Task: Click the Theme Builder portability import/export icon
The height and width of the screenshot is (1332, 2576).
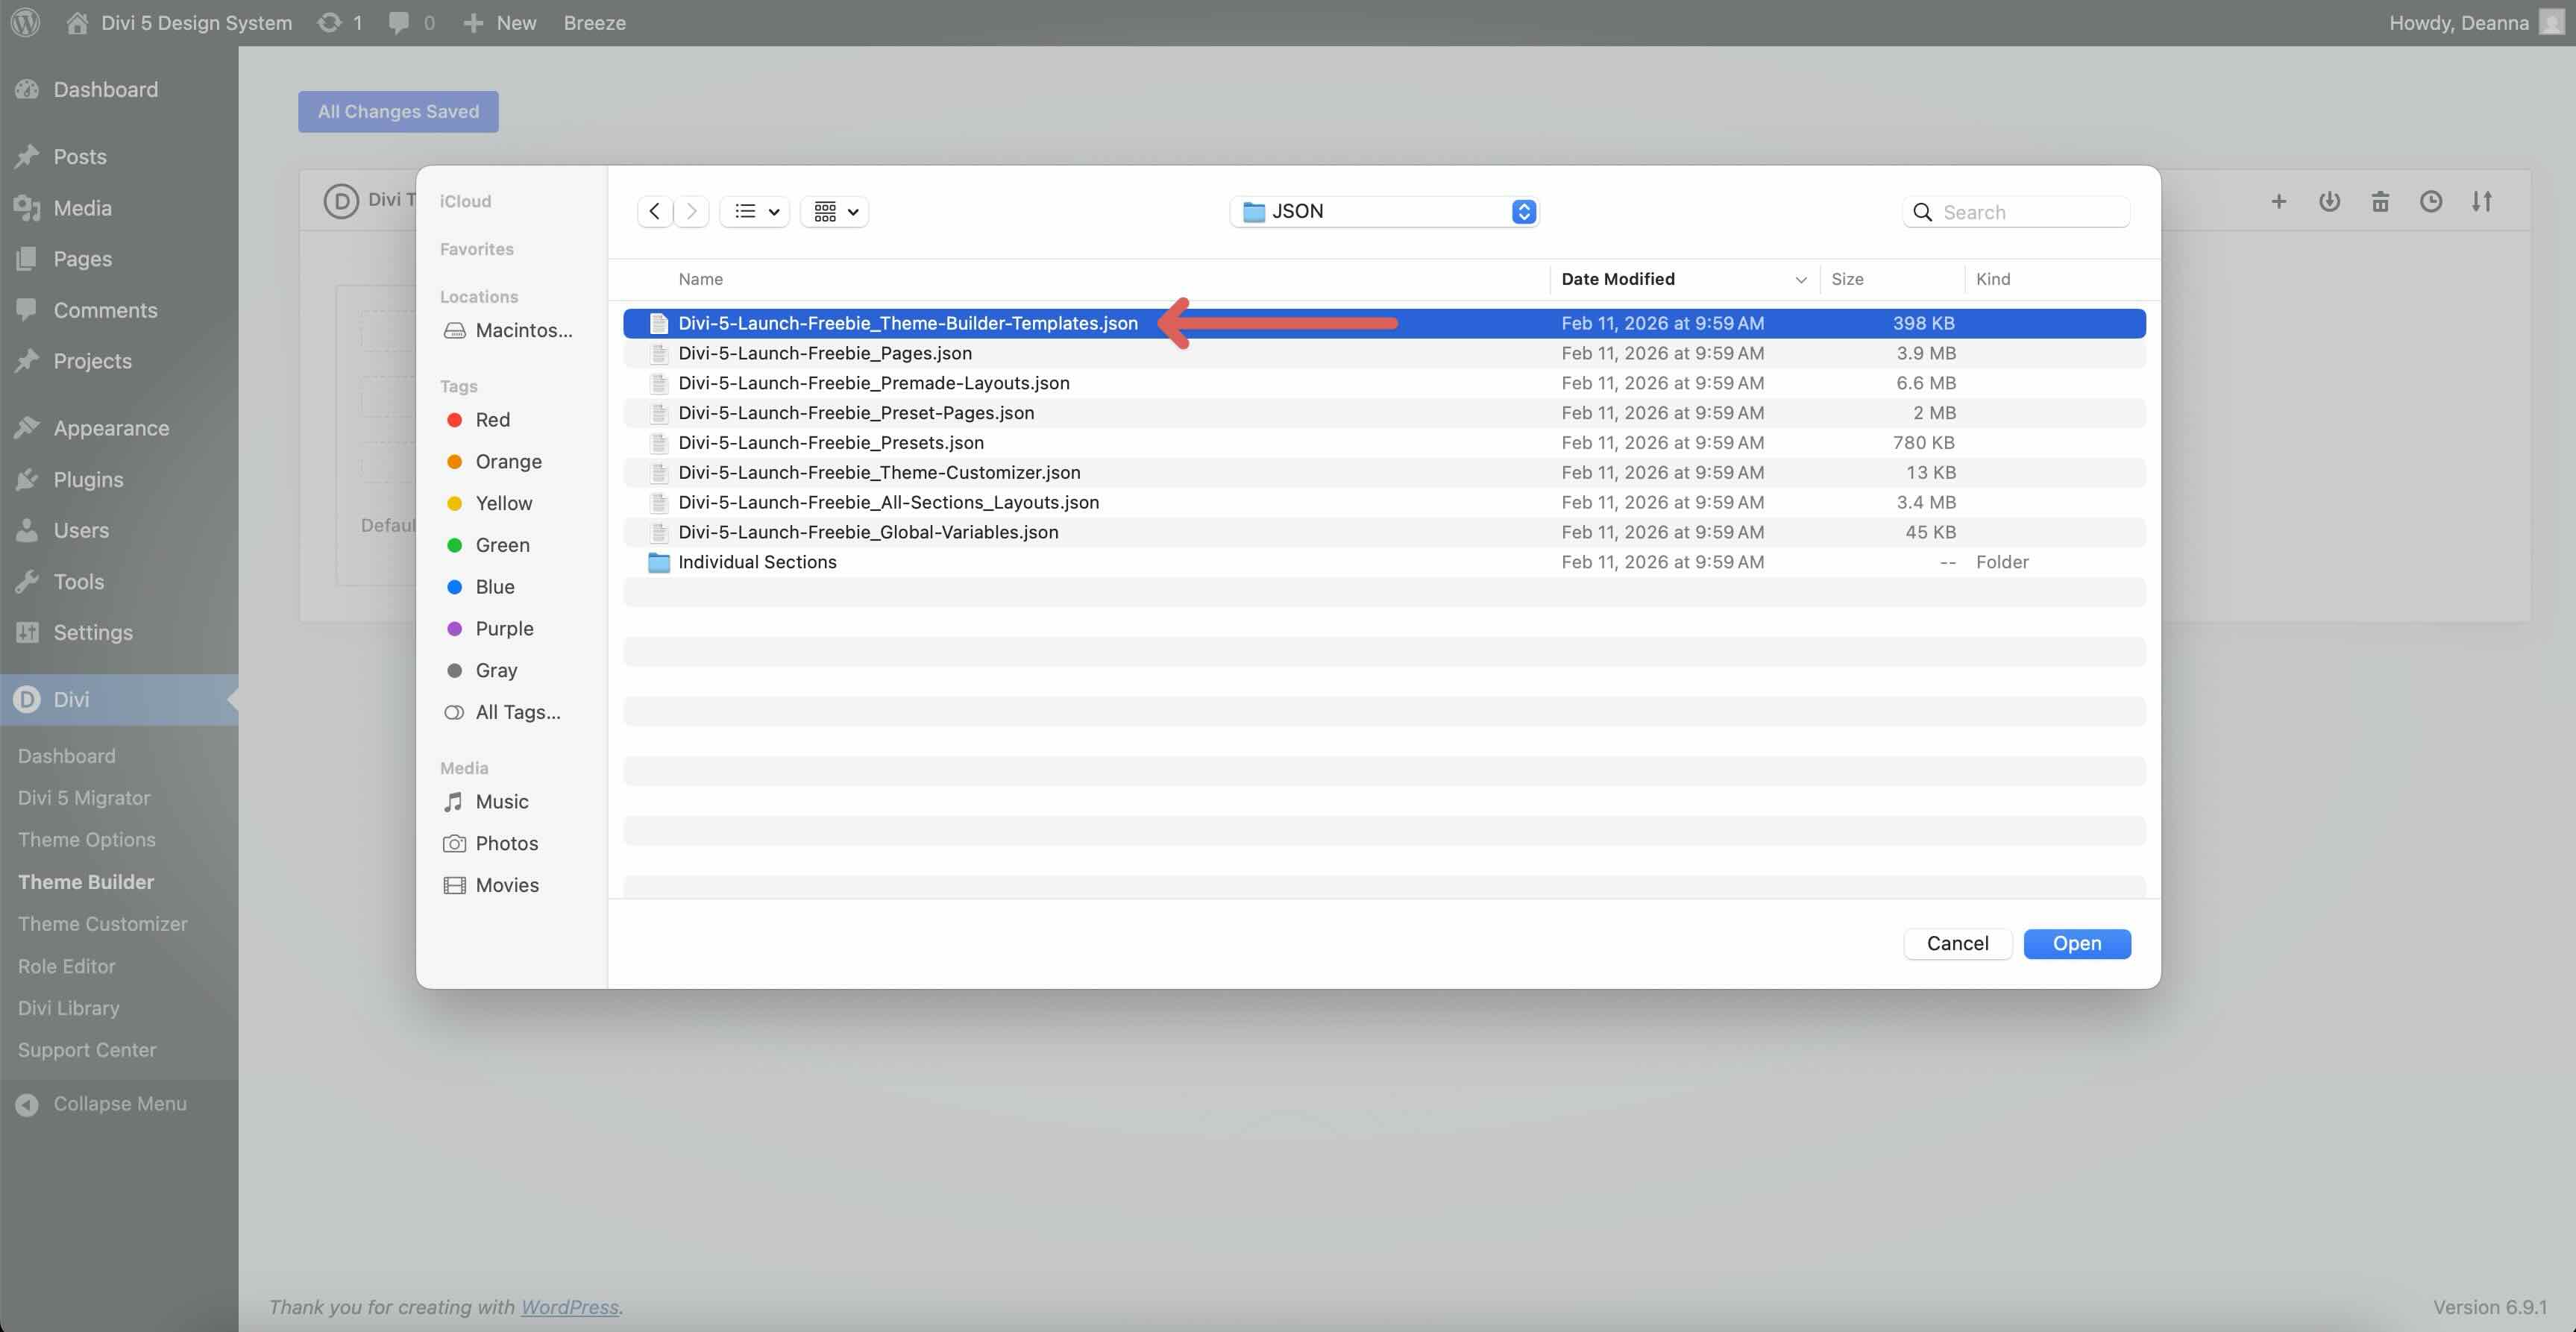Action: coord(2481,201)
